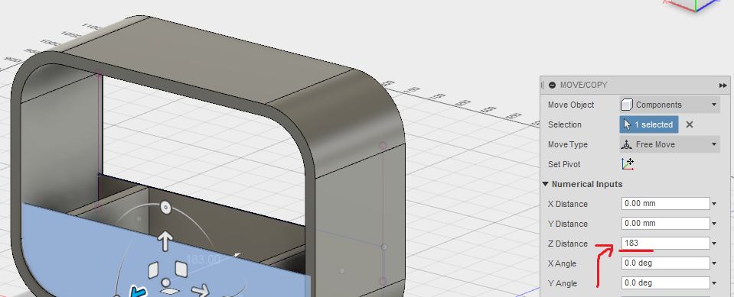Viewport: 734px width, 297px height.
Task: Click the right-pointing move arrow manipulator
Action: coord(201,292)
